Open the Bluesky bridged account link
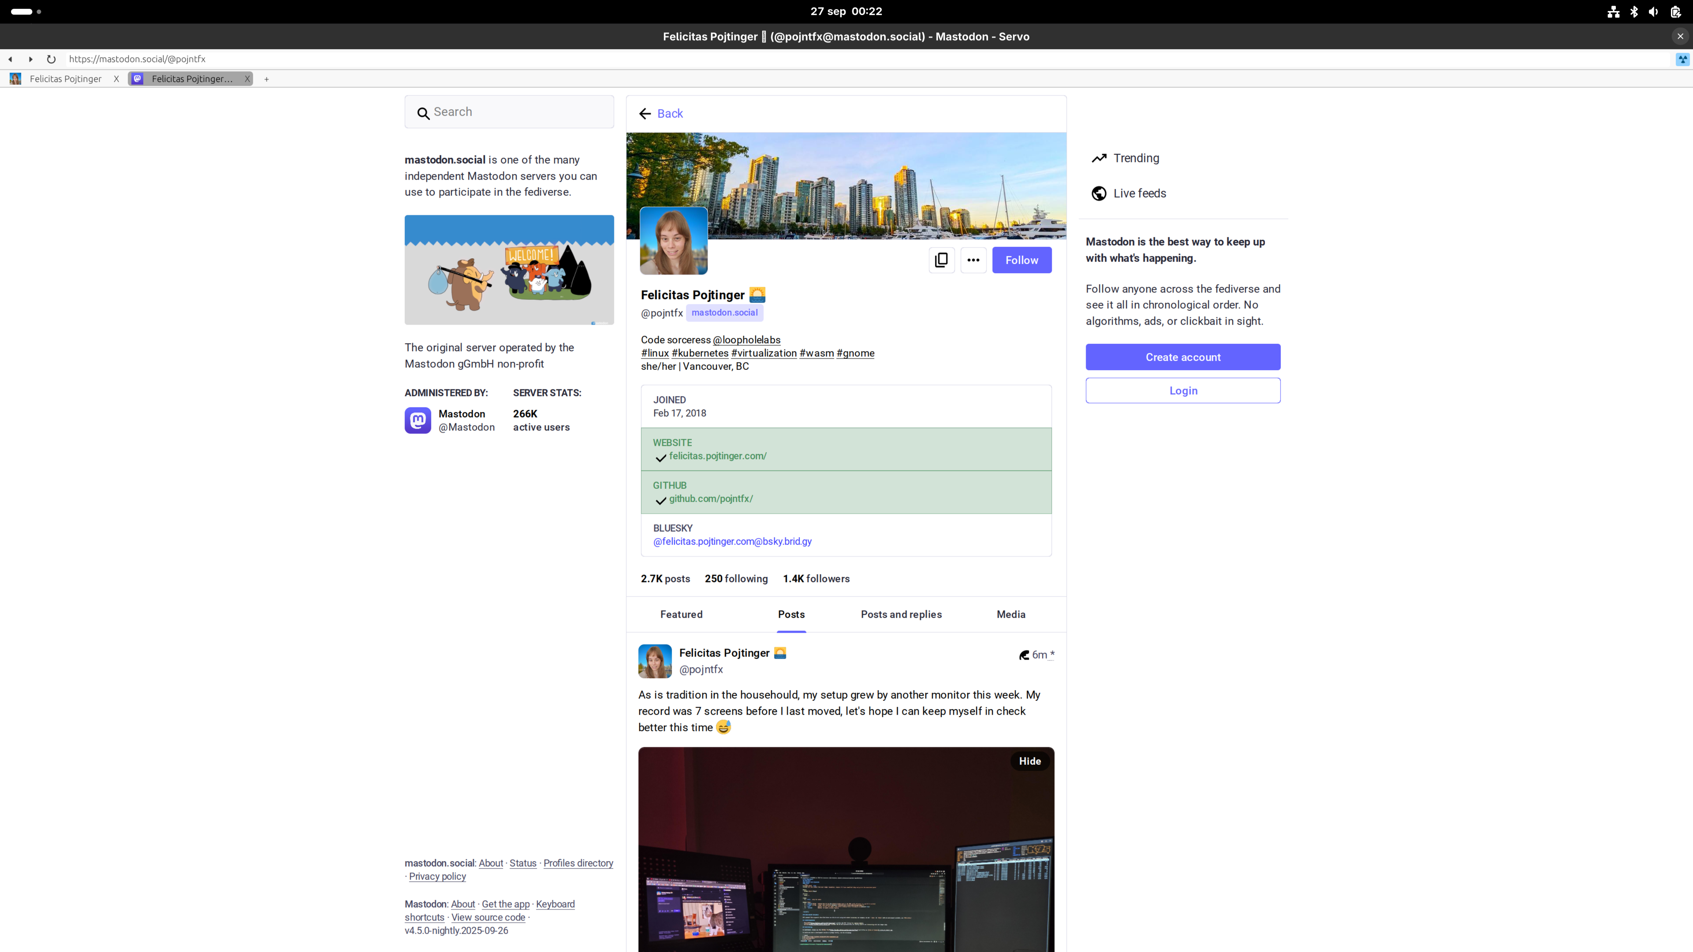Image resolution: width=1693 pixels, height=952 pixels. (x=732, y=541)
